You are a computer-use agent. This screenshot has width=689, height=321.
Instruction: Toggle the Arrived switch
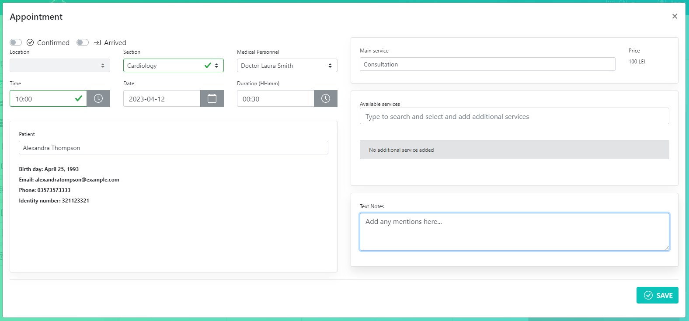[x=83, y=42]
